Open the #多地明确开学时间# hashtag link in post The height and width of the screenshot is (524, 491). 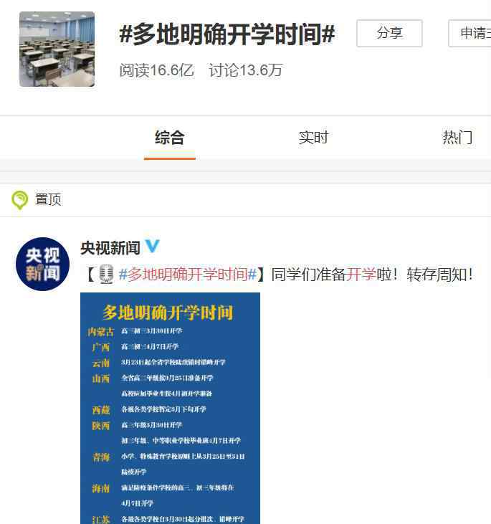pos(188,275)
